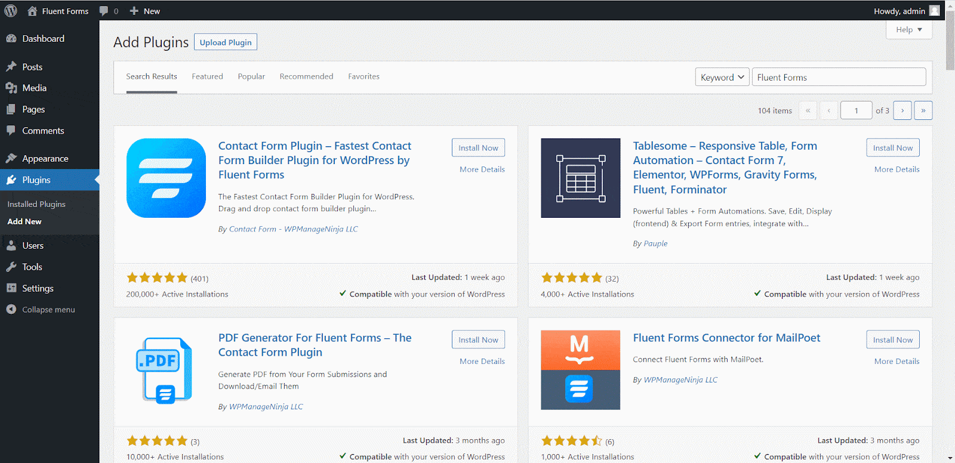Open the Contact Form Plugin title link
Viewport: 955px width, 463px height.
tap(315, 160)
